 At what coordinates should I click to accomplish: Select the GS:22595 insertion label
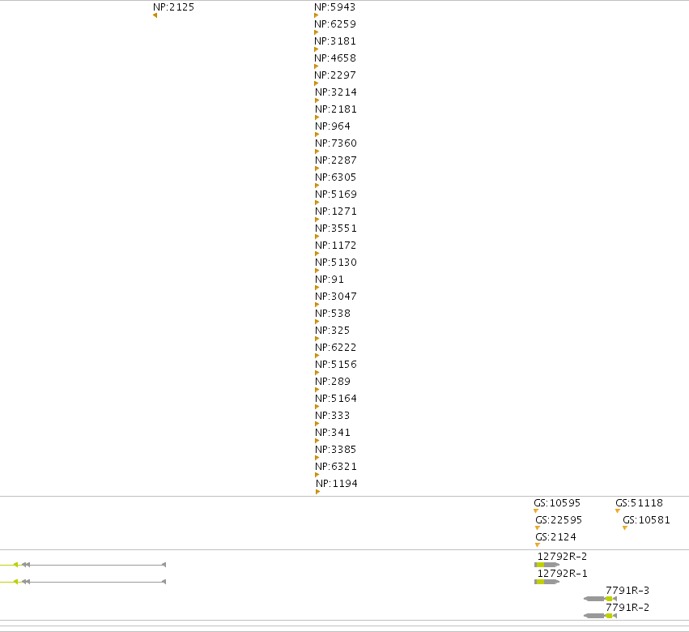[559, 520]
